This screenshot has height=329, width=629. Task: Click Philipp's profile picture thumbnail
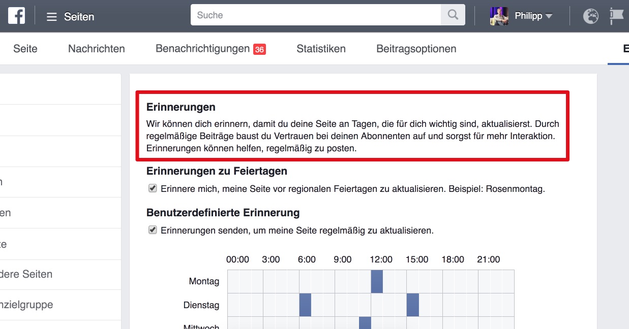pyautogui.click(x=499, y=16)
